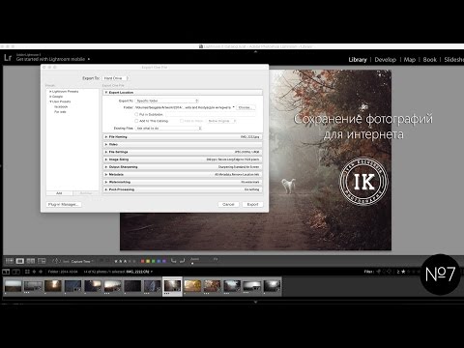
Task: Filter by first rating star
Action: [403, 272]
